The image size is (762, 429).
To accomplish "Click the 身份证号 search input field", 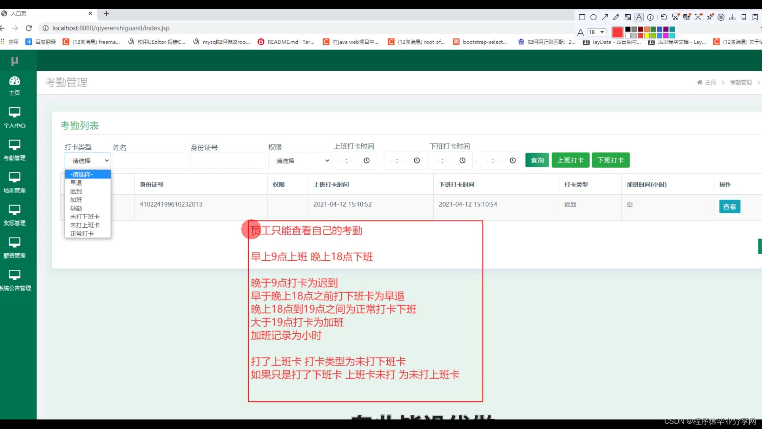I will pos(228,160).
